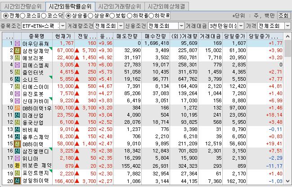The height and width of the screenshot is (187, 292).
Task: Click the stock name 삼천당제약
Action: 36,51
